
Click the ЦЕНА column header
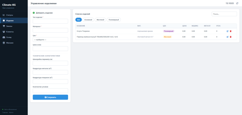pyautogui.click(x=185, y=26)
